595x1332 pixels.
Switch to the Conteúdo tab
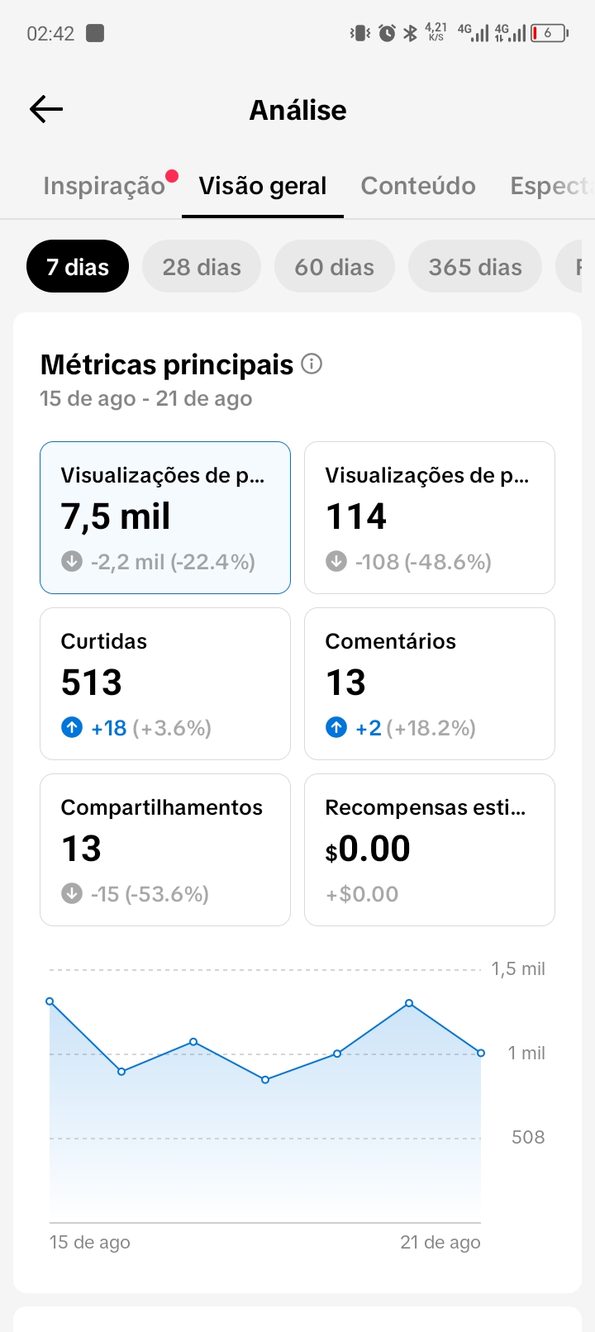pyautogui.click(x=418, y=186)
